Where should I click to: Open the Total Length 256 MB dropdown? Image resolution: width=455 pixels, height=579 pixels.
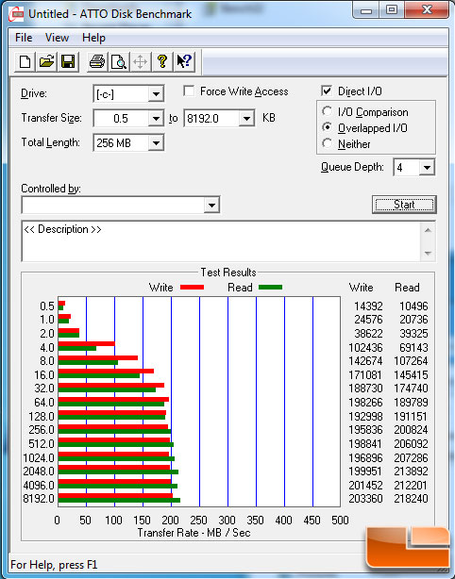(x=156, y=143)
